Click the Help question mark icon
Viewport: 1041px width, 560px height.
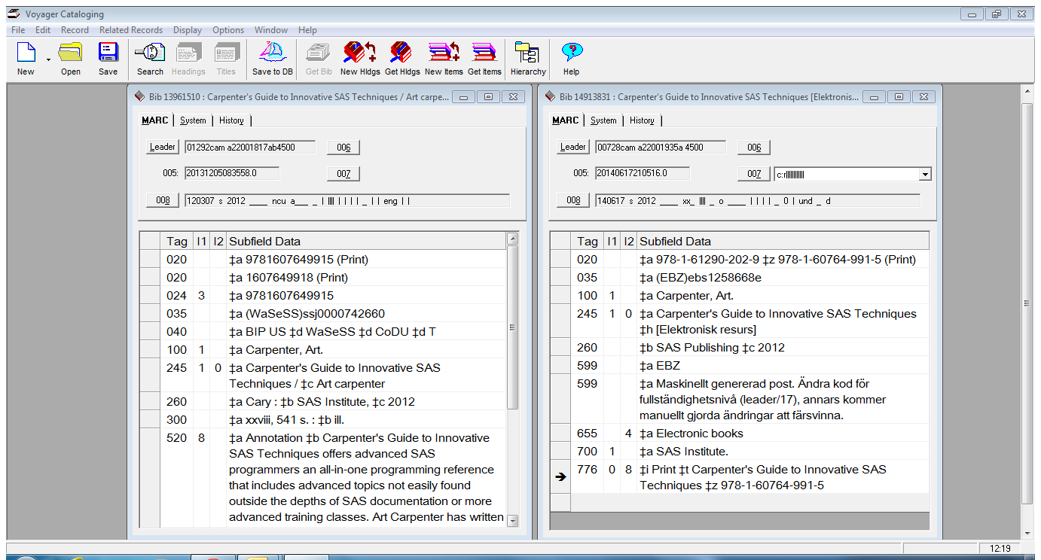coord(572,53)
